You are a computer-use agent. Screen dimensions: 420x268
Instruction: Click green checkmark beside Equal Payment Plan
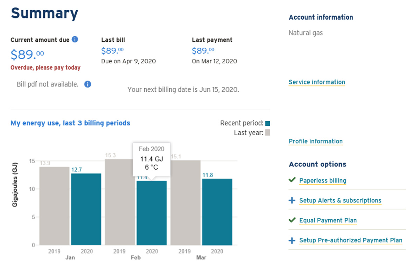[x=292, y=220]
